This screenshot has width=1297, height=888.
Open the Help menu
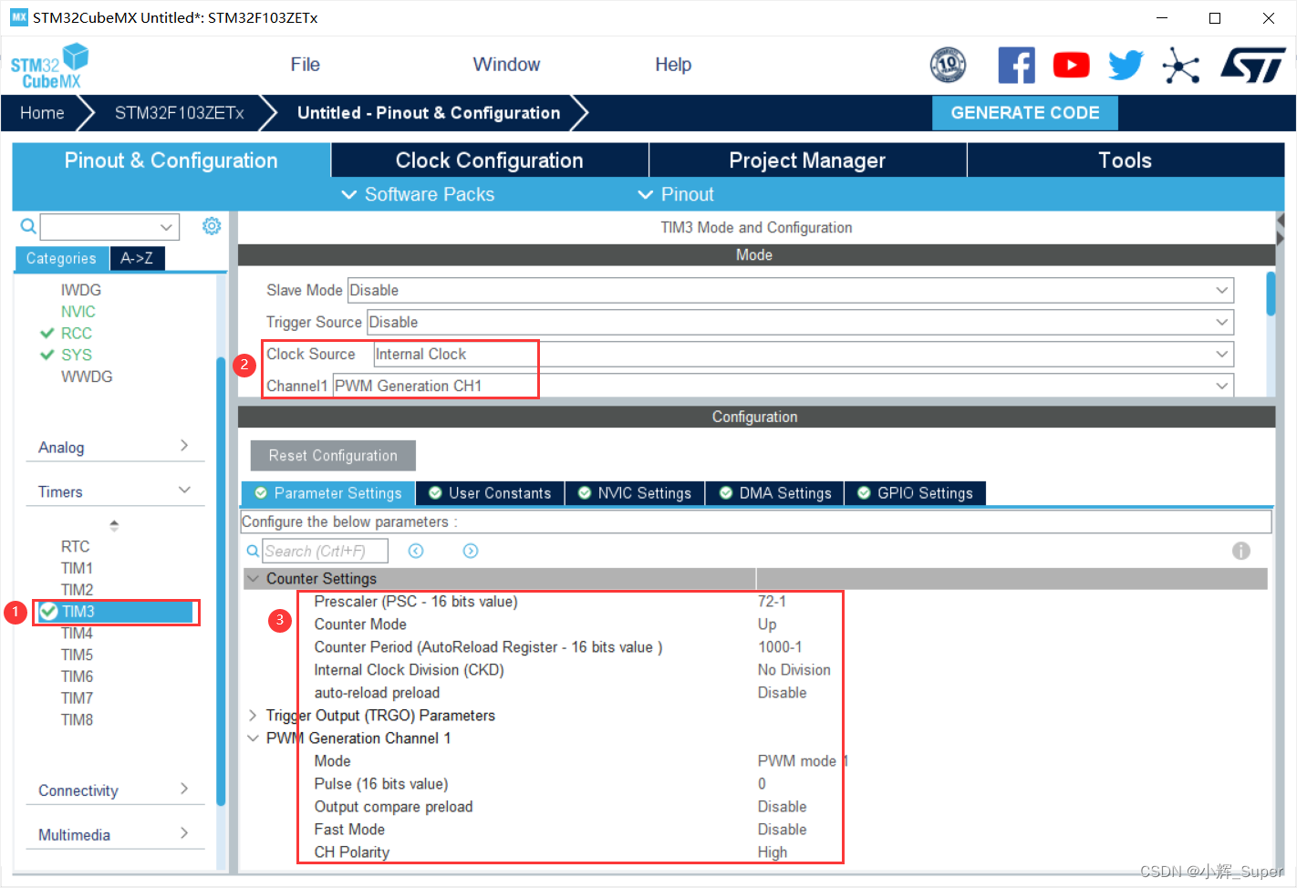[673, 65]
